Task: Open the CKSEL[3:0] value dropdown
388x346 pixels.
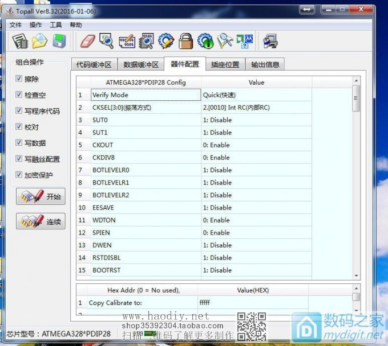Action: (x=256, y=108)
